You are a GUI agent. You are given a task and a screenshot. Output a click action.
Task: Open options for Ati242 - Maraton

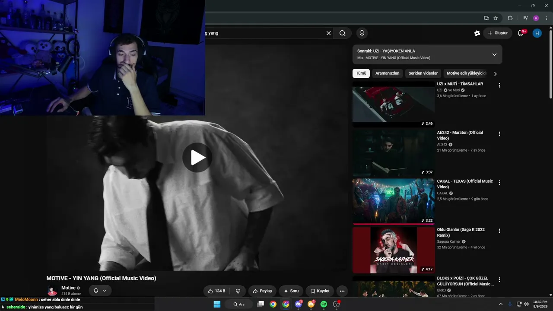pos(499,134)
